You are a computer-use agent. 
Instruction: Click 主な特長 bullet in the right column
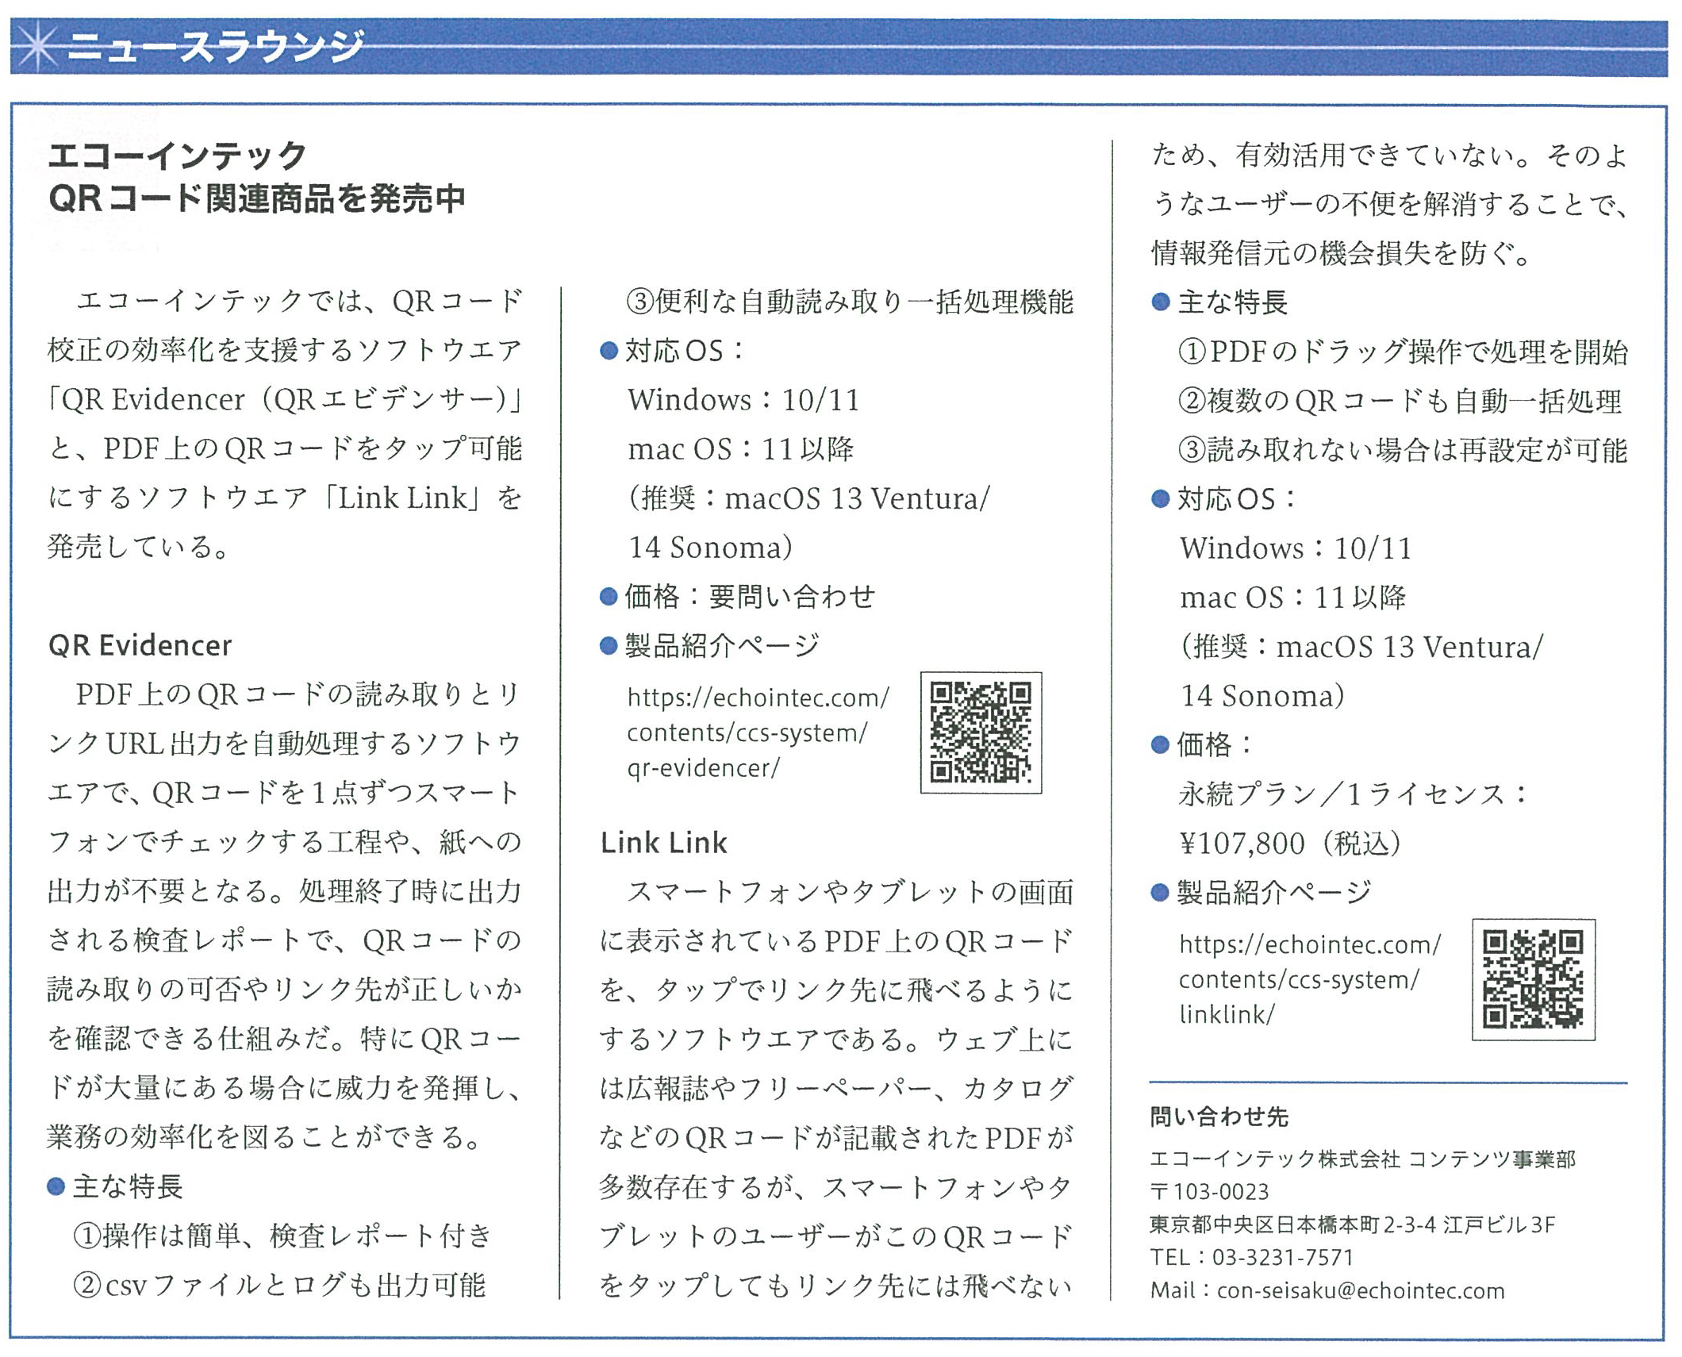[x=1220, y=302]
